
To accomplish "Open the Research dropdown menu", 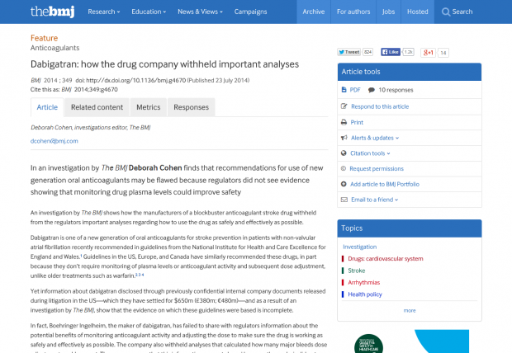I will [104, 12].
